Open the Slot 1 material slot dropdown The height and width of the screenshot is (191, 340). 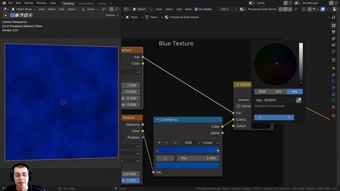click(x=228, y=10)
